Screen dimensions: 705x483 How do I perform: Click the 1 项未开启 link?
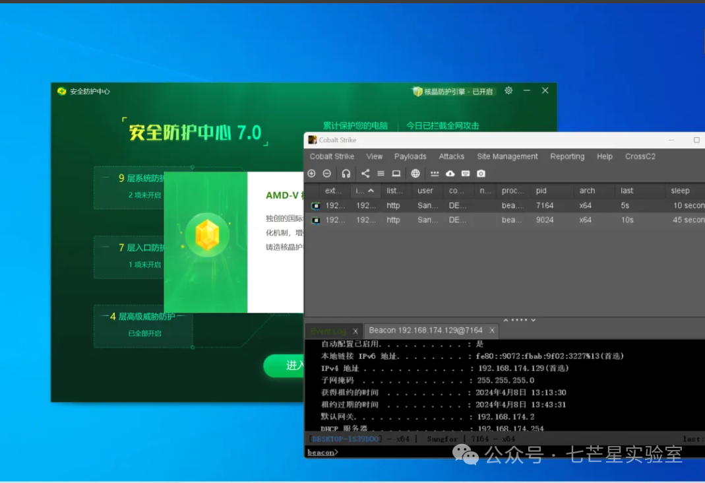[144, 265]
